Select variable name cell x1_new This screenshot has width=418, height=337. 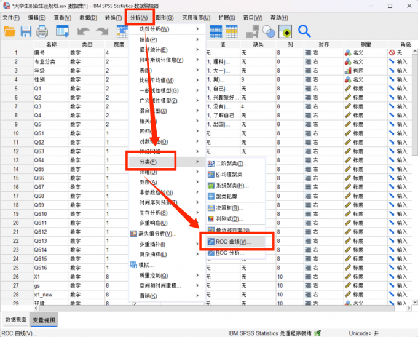51,295
